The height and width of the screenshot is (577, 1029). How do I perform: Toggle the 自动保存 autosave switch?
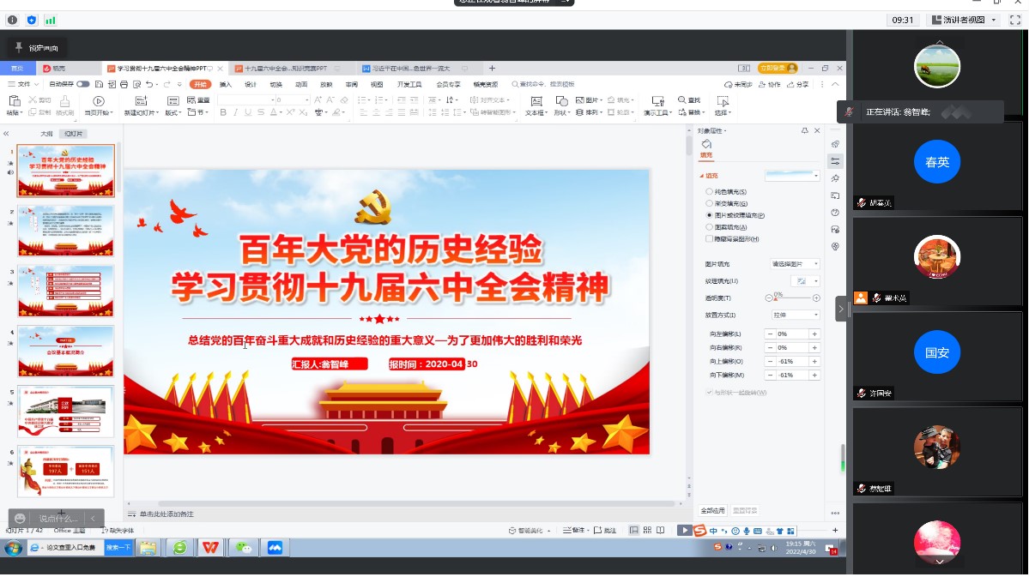point(83,85)
